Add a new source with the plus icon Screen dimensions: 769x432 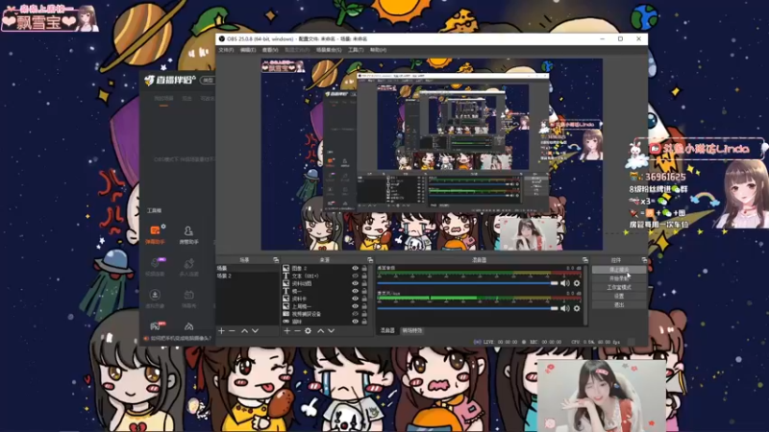pos(286,331)
